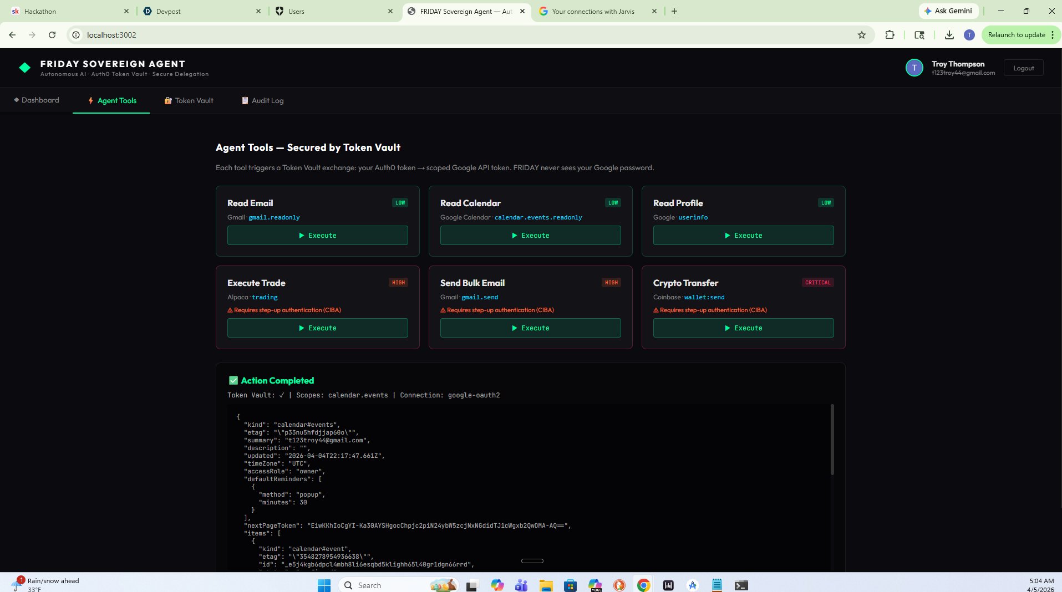Open the Token Vault tab
The image size is (1062, 592).
coord(189,100)
